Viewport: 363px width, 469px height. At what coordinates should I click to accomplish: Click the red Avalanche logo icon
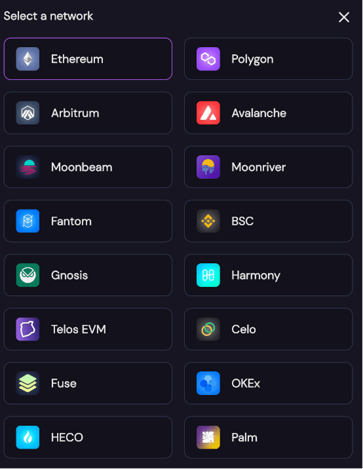[208, 113]
